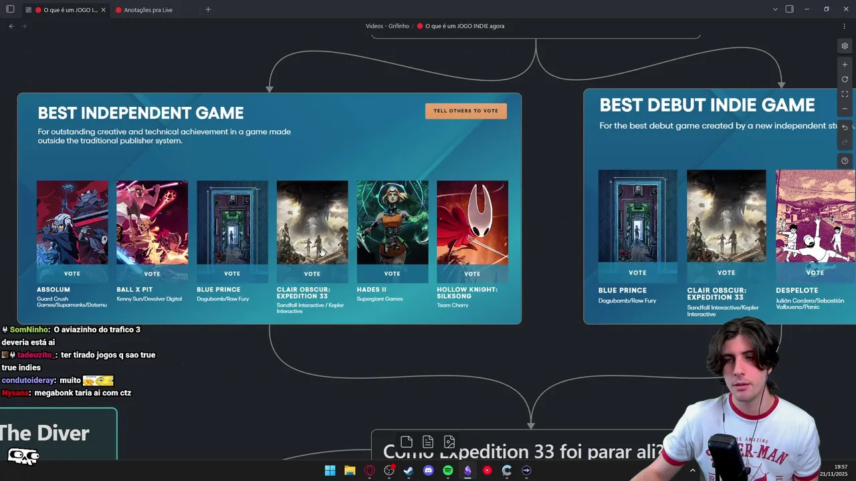Show hidden system tray icons

(x=692, y=470)
